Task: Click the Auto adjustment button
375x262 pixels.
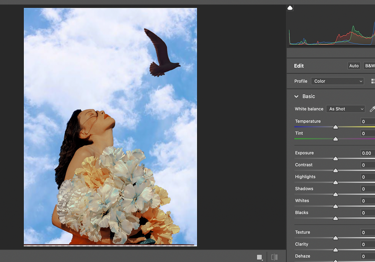Action: pyautogui.click(x=354, y=66)
